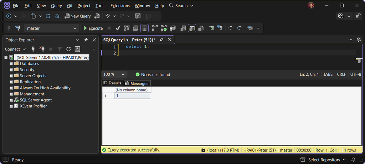This screenshot has height=164, width=365.
Task: Click Display Estimated Execution Plan icon
Action: point(127,28)
